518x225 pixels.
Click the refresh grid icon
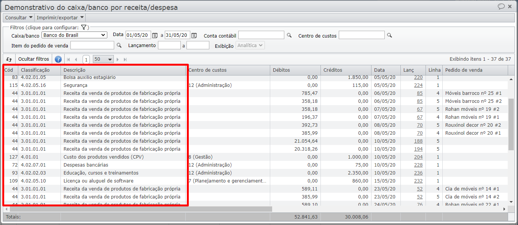[9, 59]
